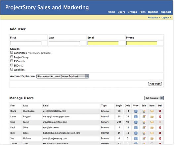175x146 pixels.
Task: Enable the PSCertify group checkbox
Action: coord(12,61)
